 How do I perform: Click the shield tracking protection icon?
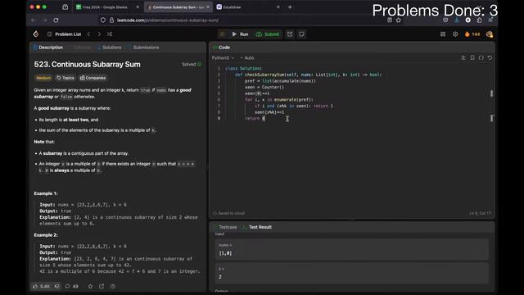[103, 20]
